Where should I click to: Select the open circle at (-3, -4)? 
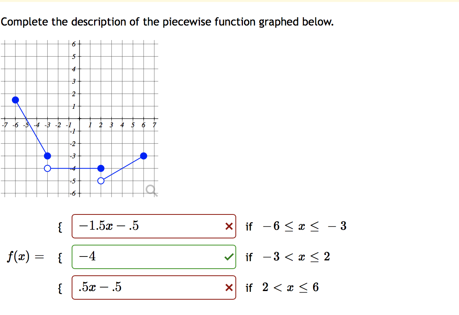click(x=48, y=168)
